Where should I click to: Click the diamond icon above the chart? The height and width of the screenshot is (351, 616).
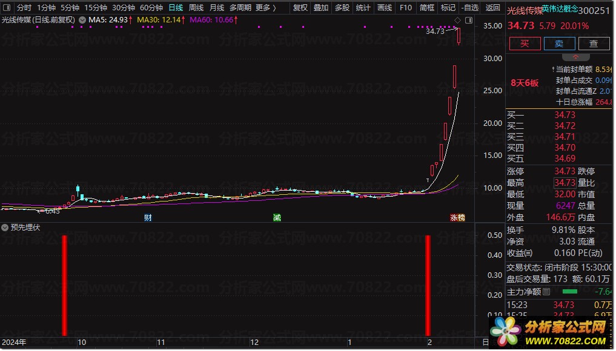[x=457, y=20]
